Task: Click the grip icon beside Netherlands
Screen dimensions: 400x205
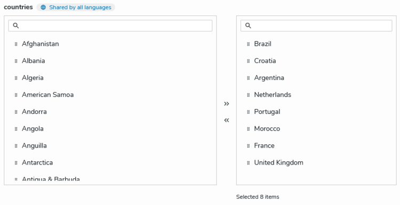Action: [x=248, y=95]
